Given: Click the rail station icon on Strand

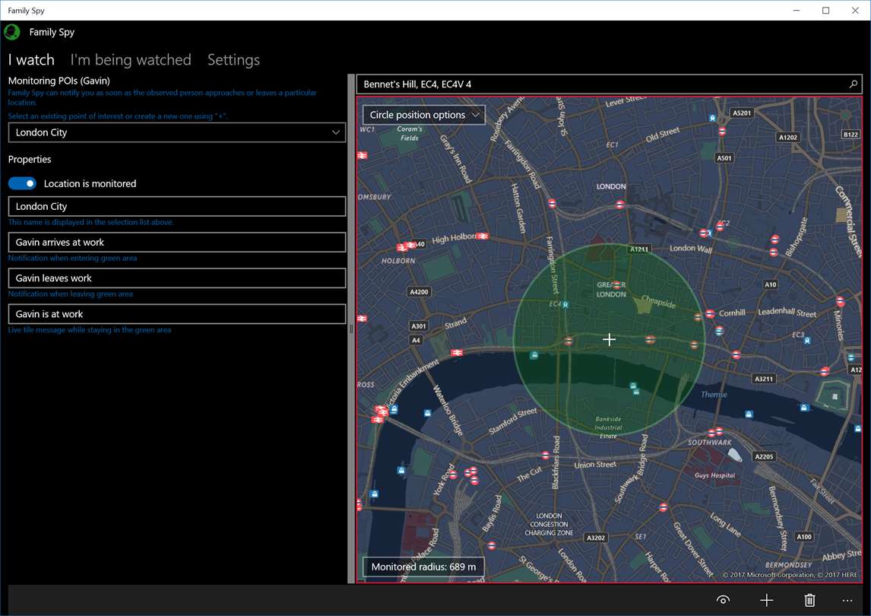Looking at the screenshot, I should pos(458,352).
